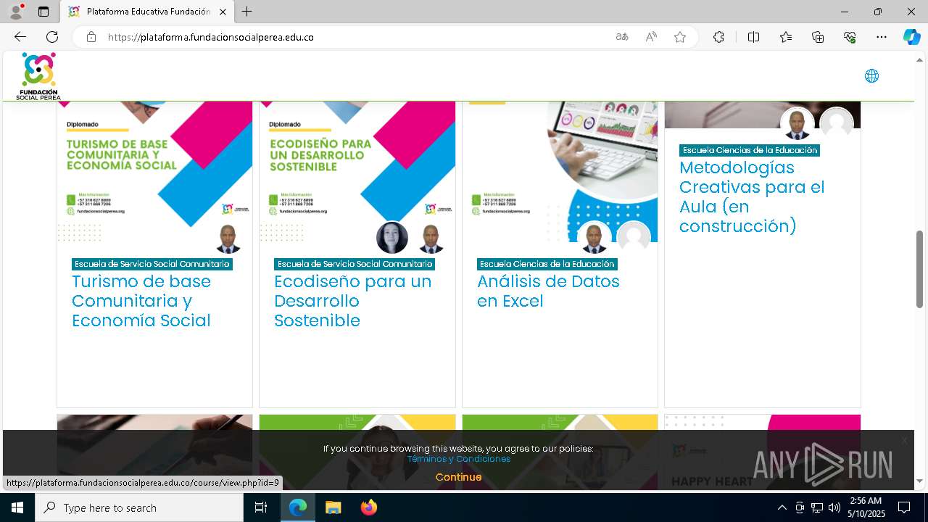Viewport: 928px width, 522px height.
Task: Click Microsoft Edge taskbar icon
Action: 298,507
